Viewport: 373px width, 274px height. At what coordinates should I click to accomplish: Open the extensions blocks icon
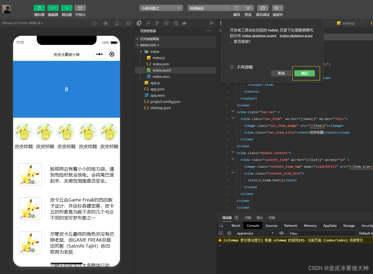tap(166, 23)
